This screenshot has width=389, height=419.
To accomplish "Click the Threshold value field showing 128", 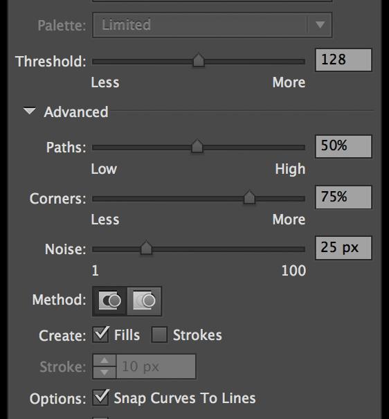I will tap(343, 60).
